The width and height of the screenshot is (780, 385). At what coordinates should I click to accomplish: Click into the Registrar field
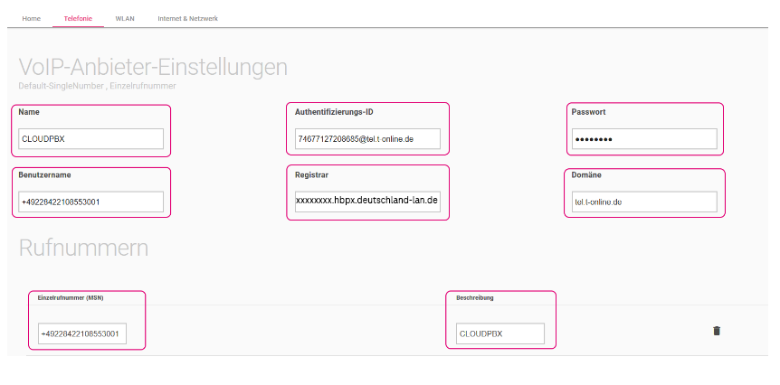[x=367, y=202]
